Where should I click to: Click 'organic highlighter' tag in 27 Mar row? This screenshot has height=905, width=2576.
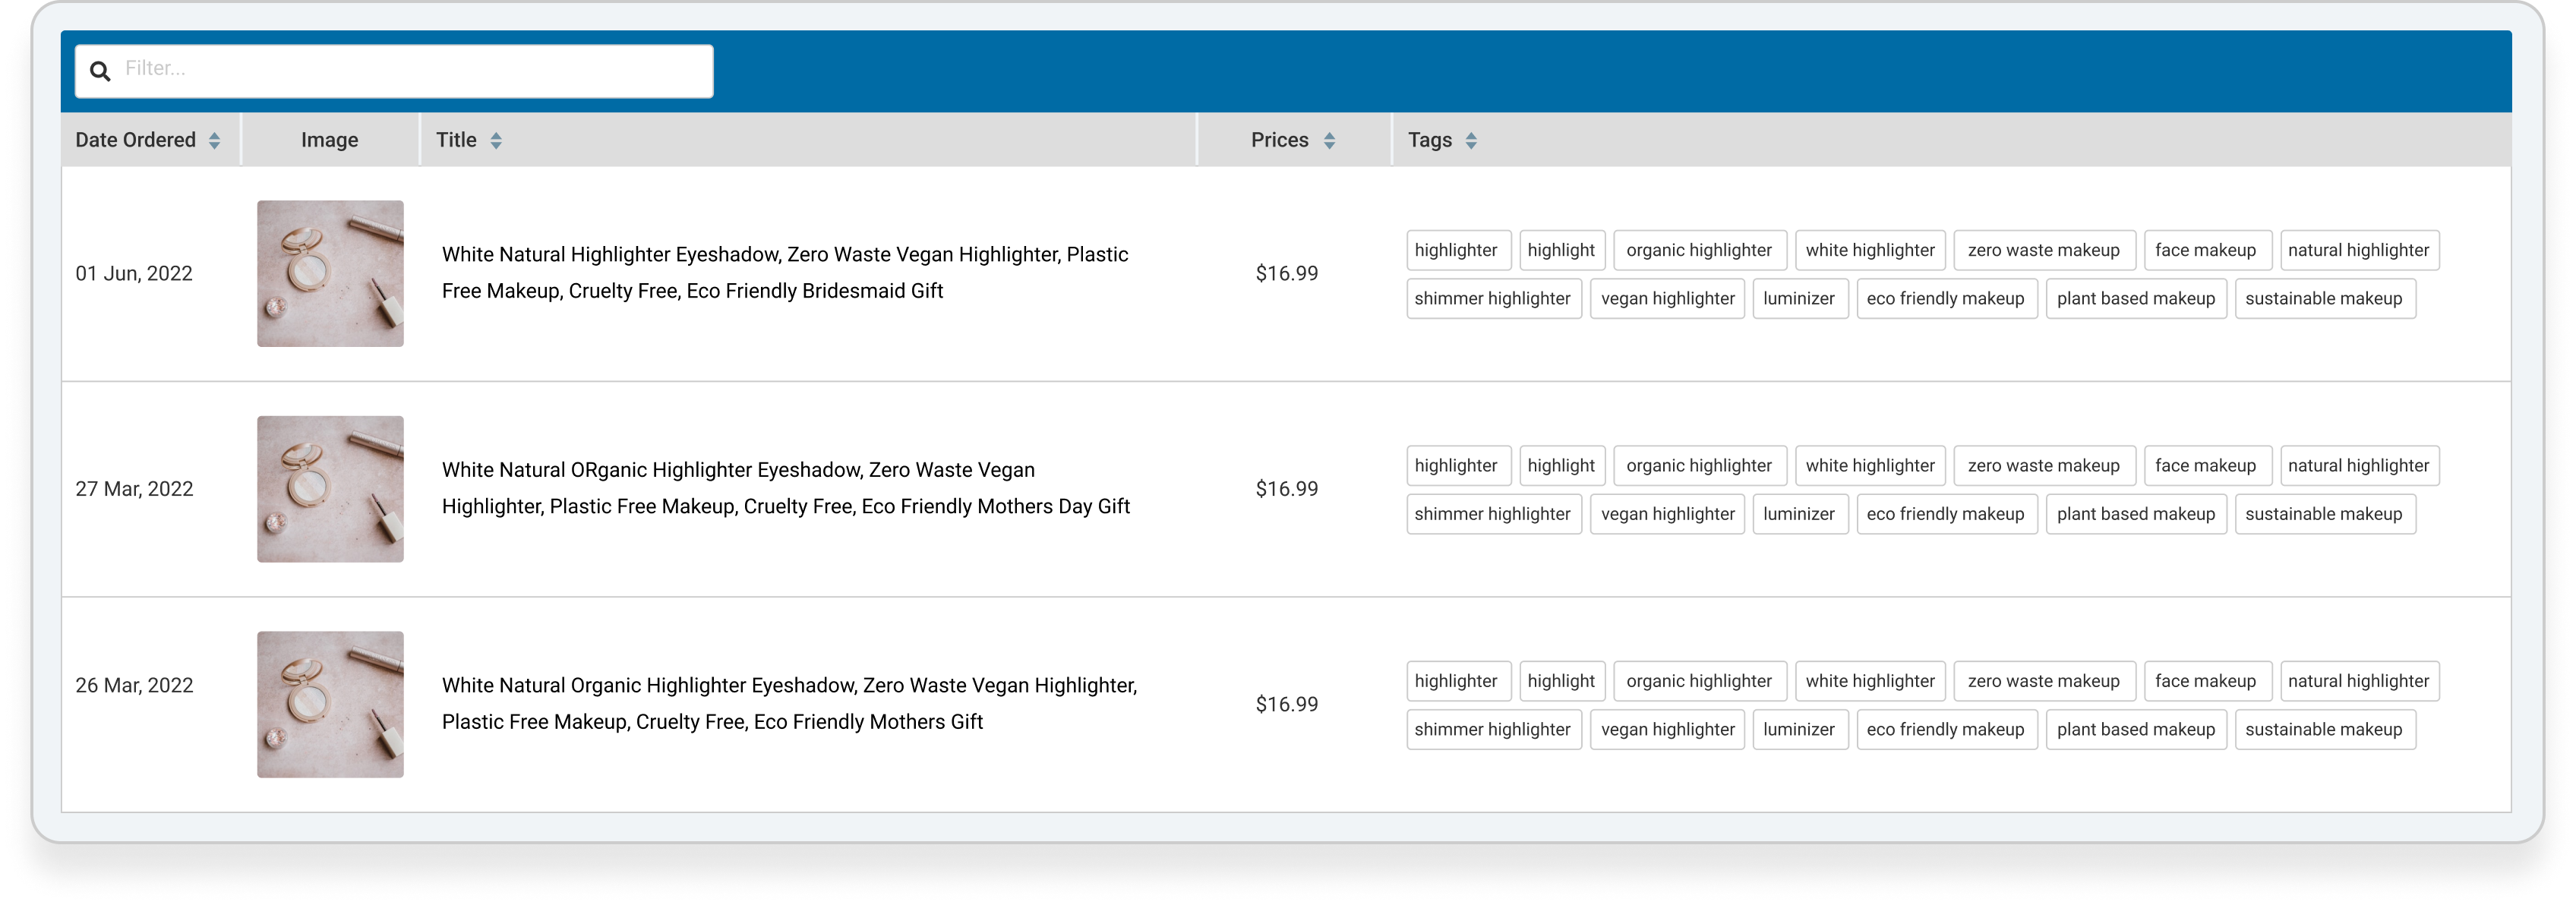coord(1699,466)
